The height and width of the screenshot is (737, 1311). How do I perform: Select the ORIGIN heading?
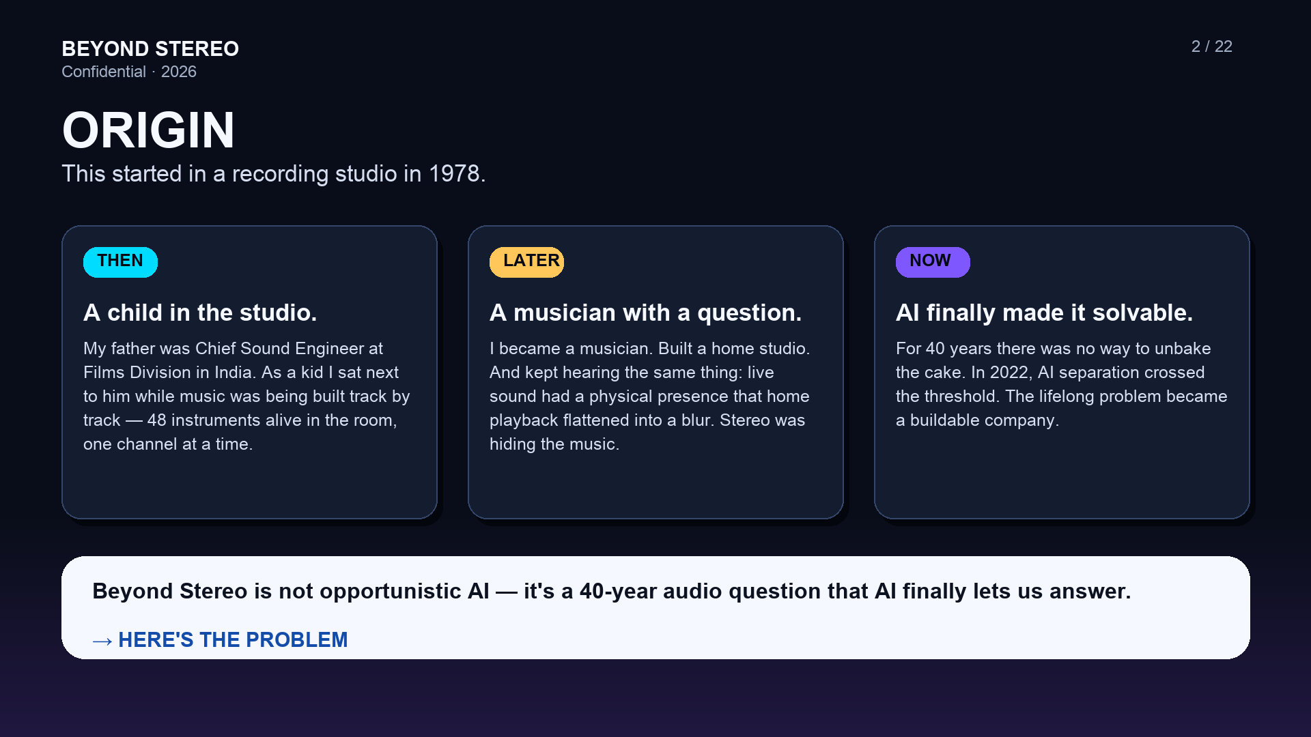(x=148, y=130)
